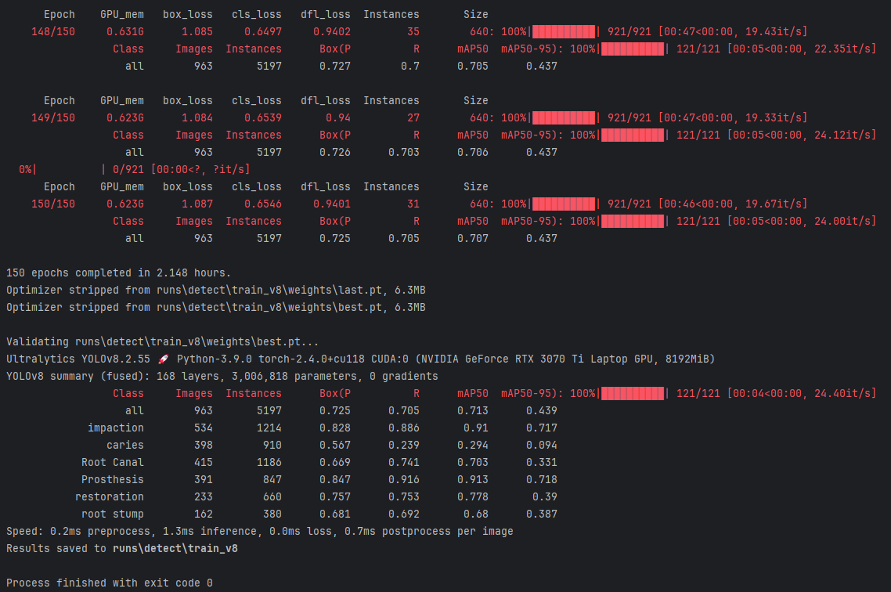This screenshot has width=891, height=592.
Task: Click mAP50 value 0.706
Action: coord(473,152)
